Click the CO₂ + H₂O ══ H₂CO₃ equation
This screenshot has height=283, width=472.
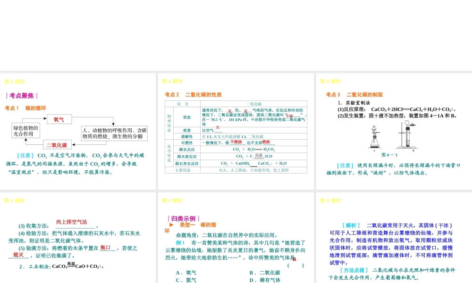[253, 149]
